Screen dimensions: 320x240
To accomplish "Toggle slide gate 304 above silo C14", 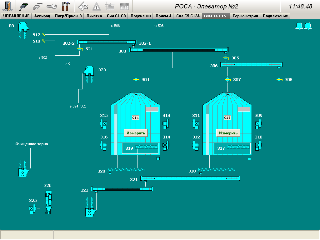I will [136, 80].
